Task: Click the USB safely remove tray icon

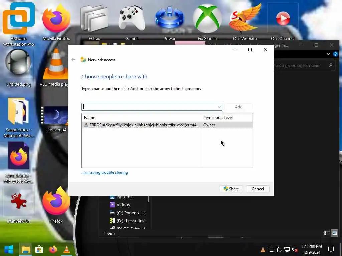Action: tap(279, 249)
